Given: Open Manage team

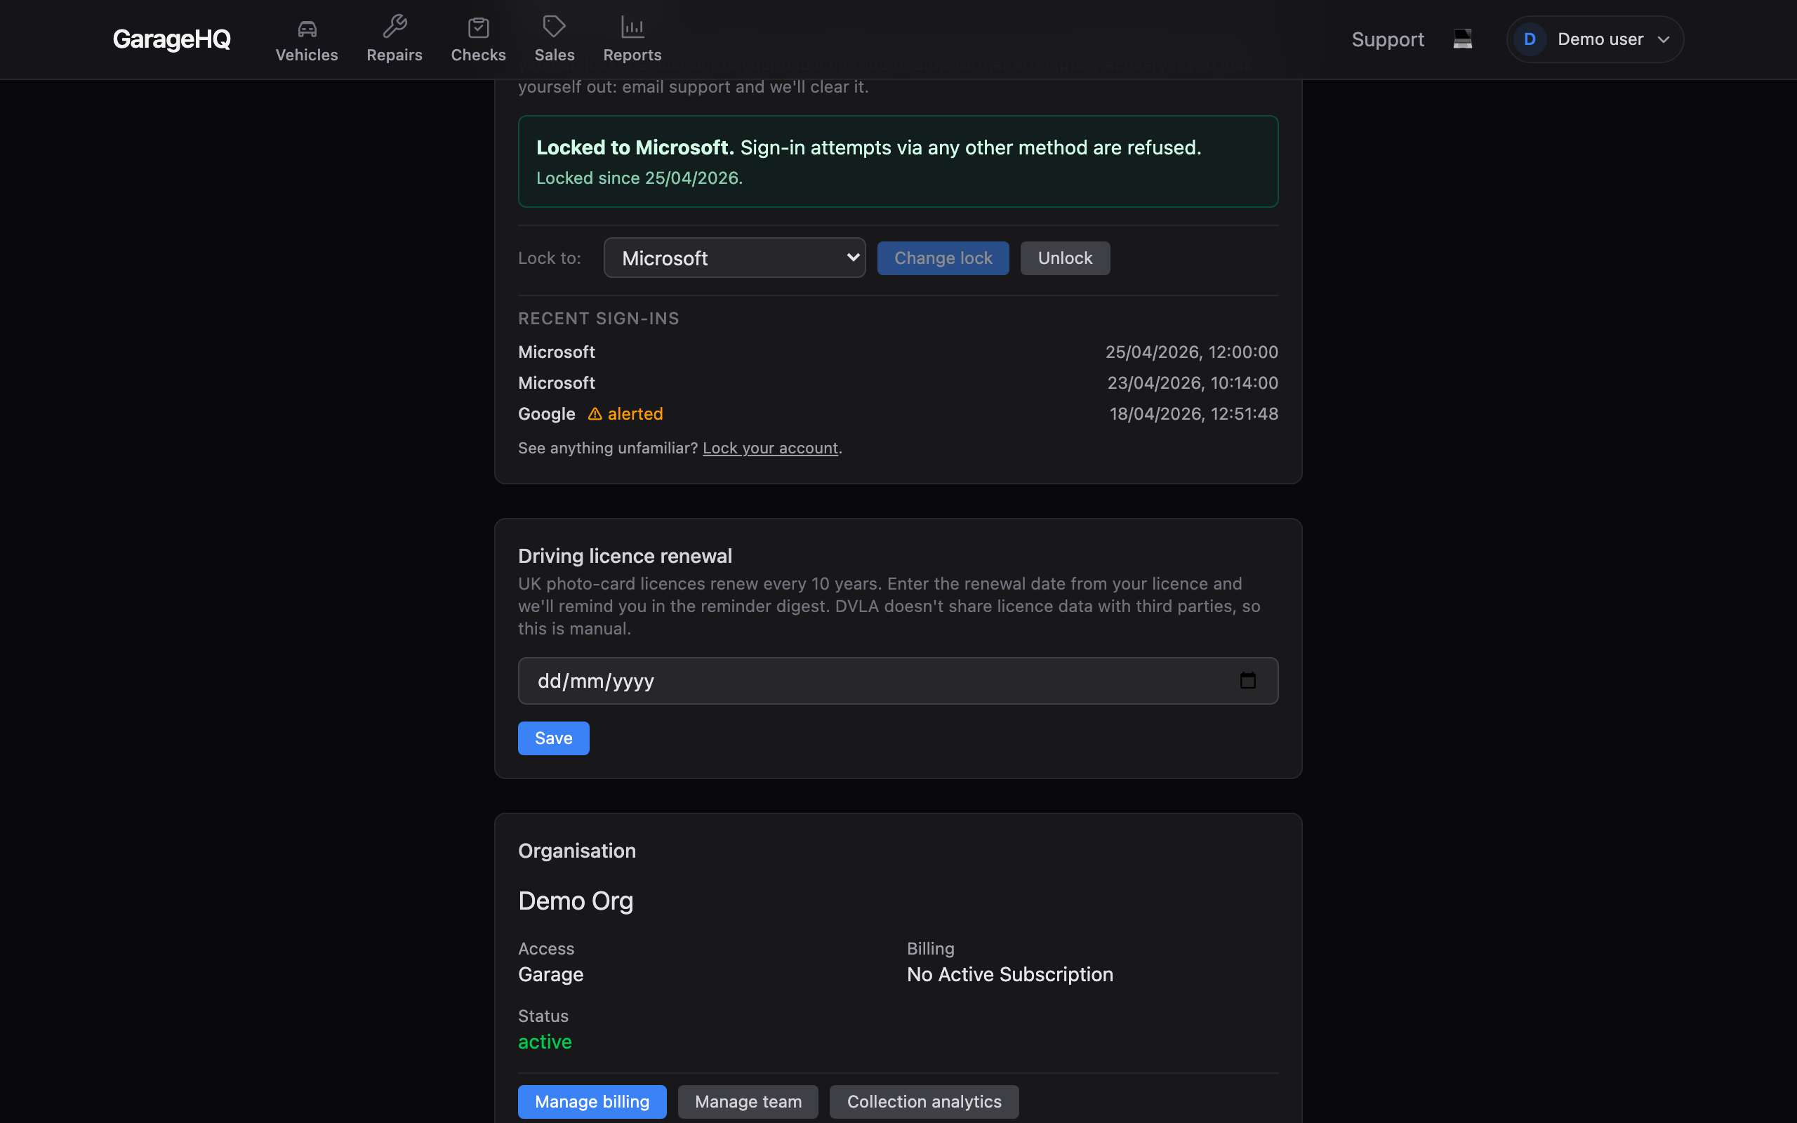Looking at the screenshot, I should (748, 1101).
